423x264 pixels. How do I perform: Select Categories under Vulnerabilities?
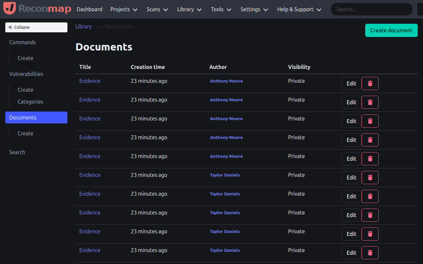[30, 102]
